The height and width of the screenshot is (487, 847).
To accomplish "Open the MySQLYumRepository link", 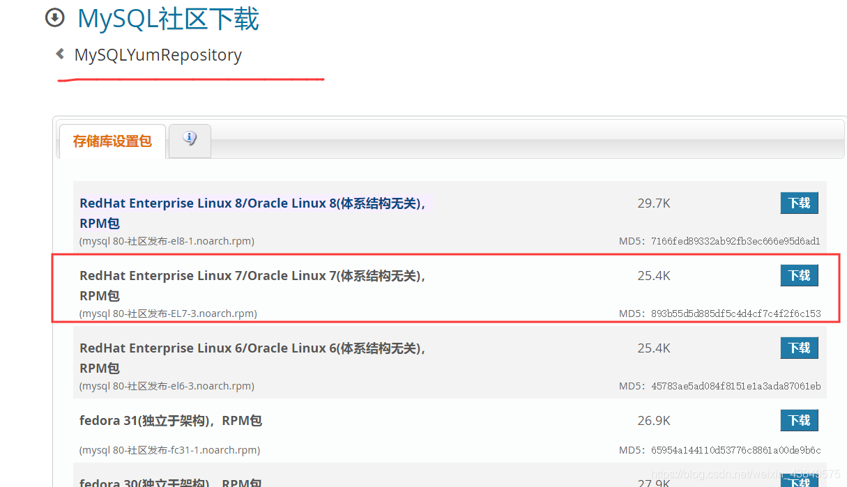I will pos(158,55).
